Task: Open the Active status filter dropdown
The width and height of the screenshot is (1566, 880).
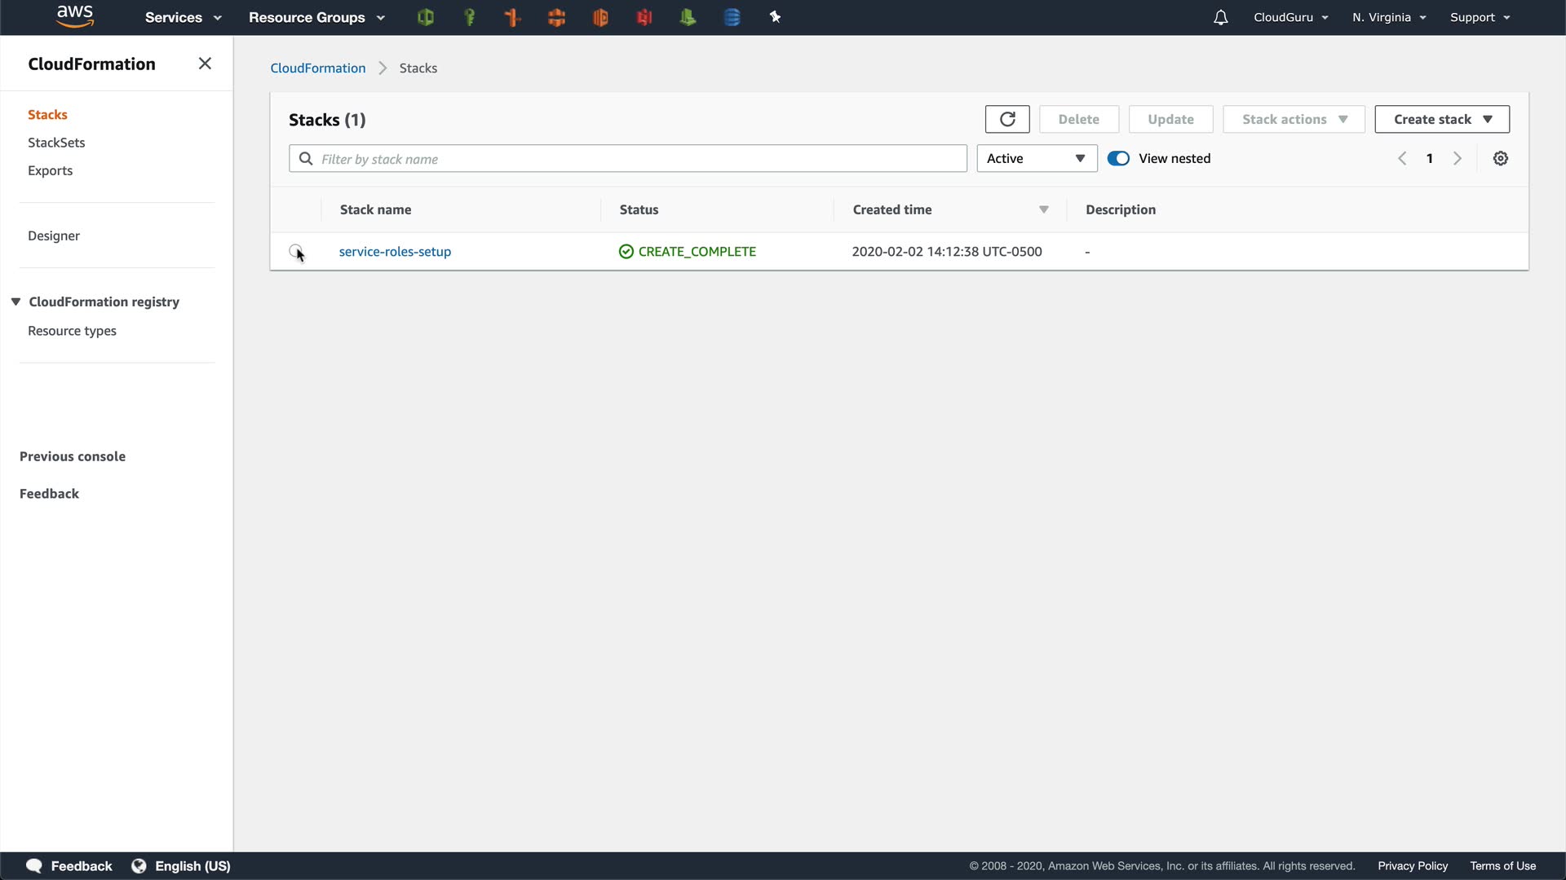Action: 1036,158
